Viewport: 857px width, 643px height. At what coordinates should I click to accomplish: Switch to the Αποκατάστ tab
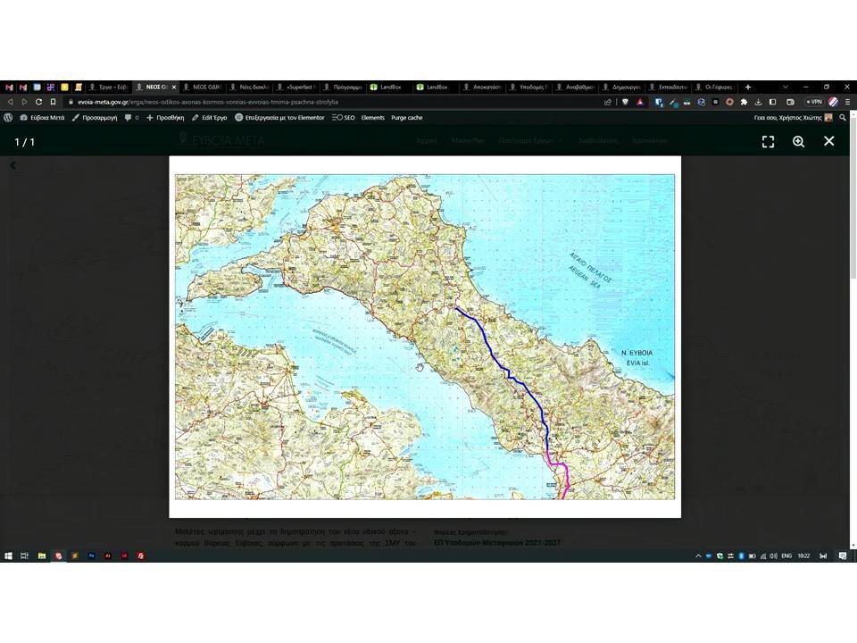(x=483, y=87)
